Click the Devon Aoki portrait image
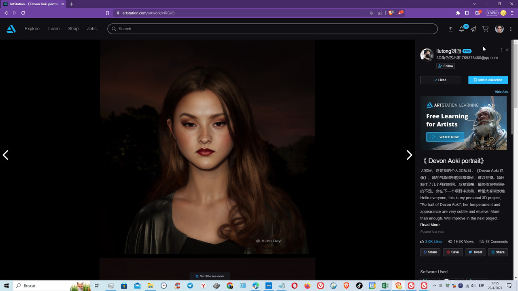Screen dimensions: 518x291 coord(207,147)
